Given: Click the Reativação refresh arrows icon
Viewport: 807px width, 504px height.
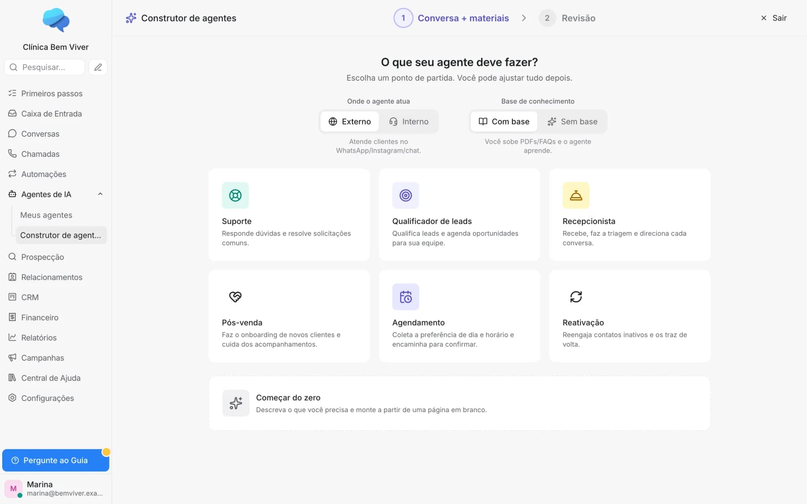Looking at the screenshot, I should (576, 297).
